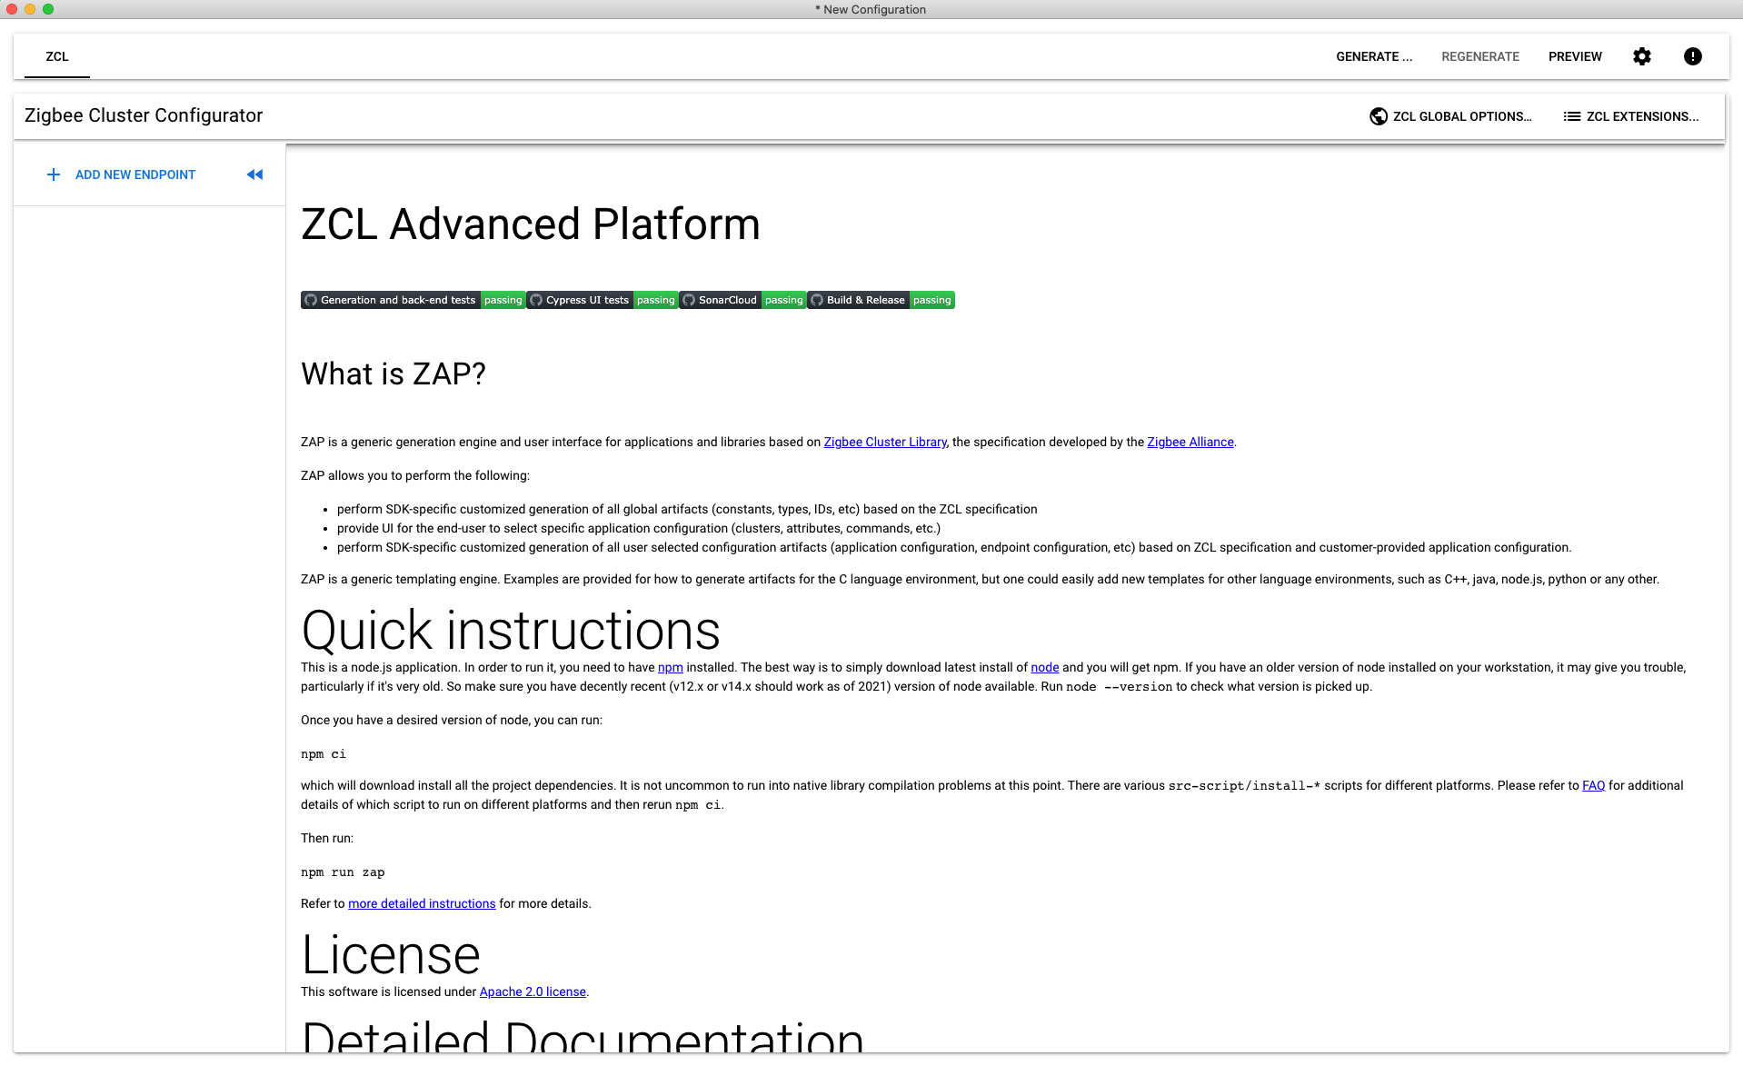Click the plus icon for new endpoint
The height and width of the screenshot is (1066, 1743).
point(54,174)
